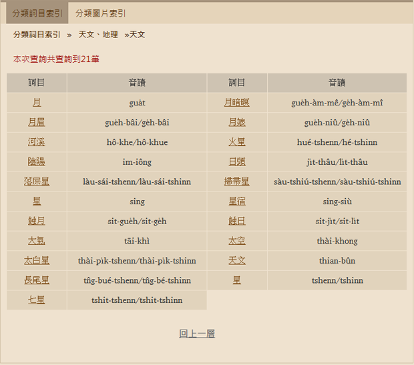This screenshot has width=414, height=365.
Task: Click the reading thài-pik-tshenn/thài-pik-tshinn
Action: click(x=137, y=261)
